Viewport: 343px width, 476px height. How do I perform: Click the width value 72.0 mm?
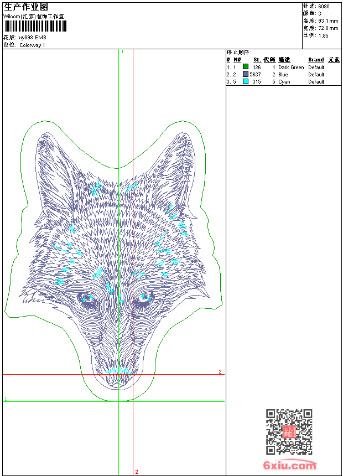point(328,28)
